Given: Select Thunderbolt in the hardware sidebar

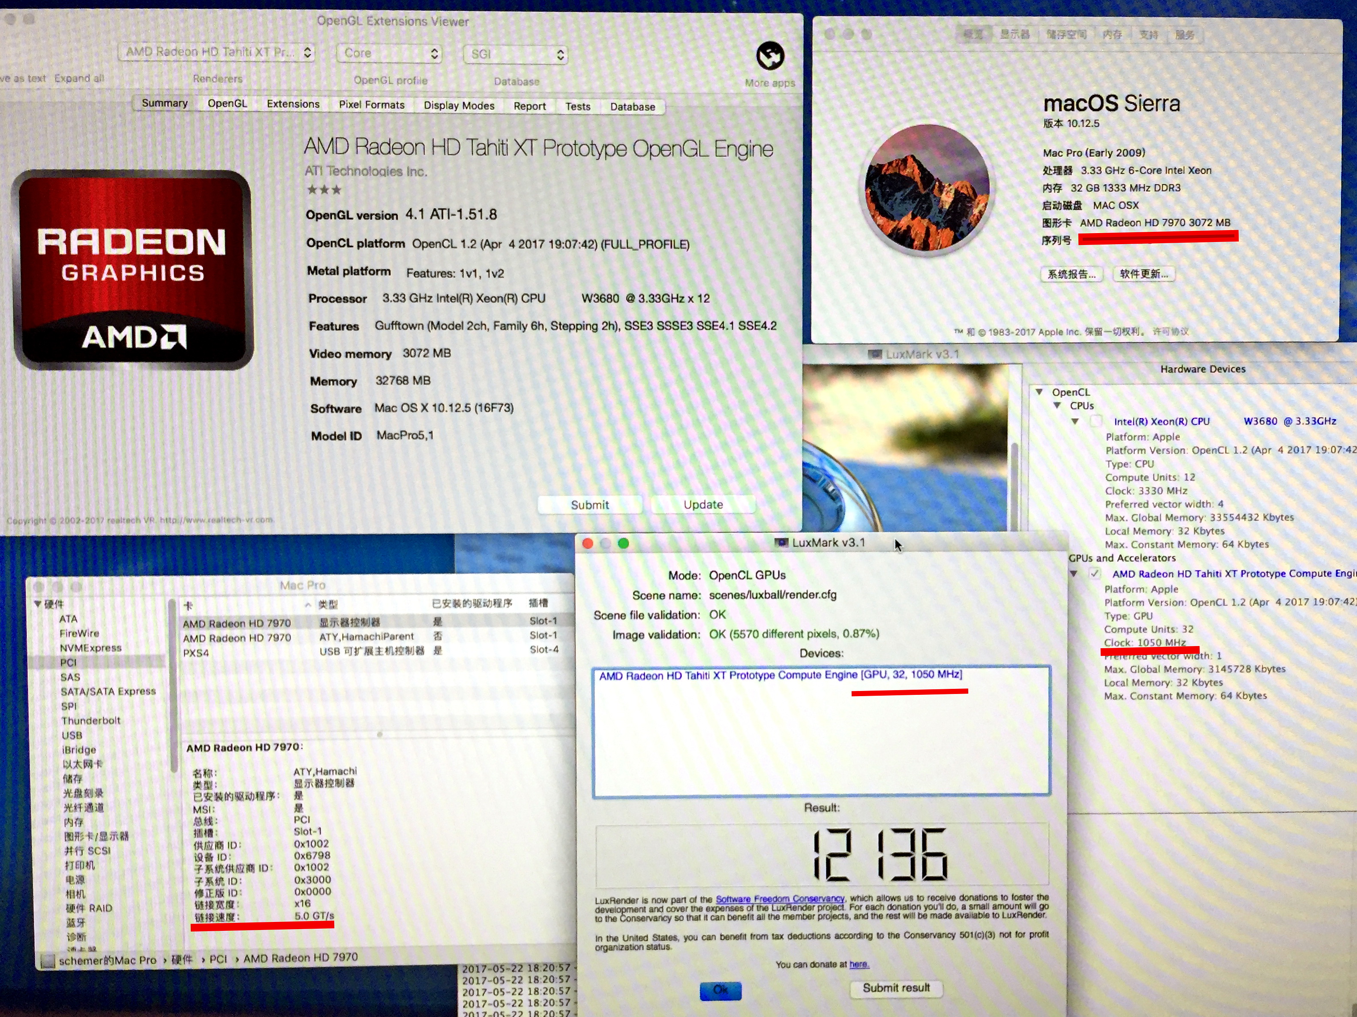Looking at the screenshot, I should 91,721.
